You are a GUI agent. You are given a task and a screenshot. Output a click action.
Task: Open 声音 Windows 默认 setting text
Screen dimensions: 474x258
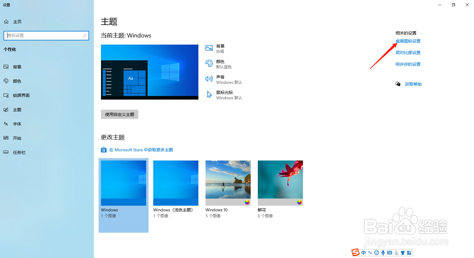click(229, 80)
